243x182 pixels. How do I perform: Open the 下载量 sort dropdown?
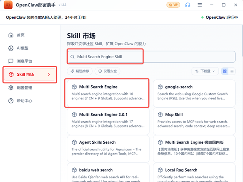coord(205,71)
